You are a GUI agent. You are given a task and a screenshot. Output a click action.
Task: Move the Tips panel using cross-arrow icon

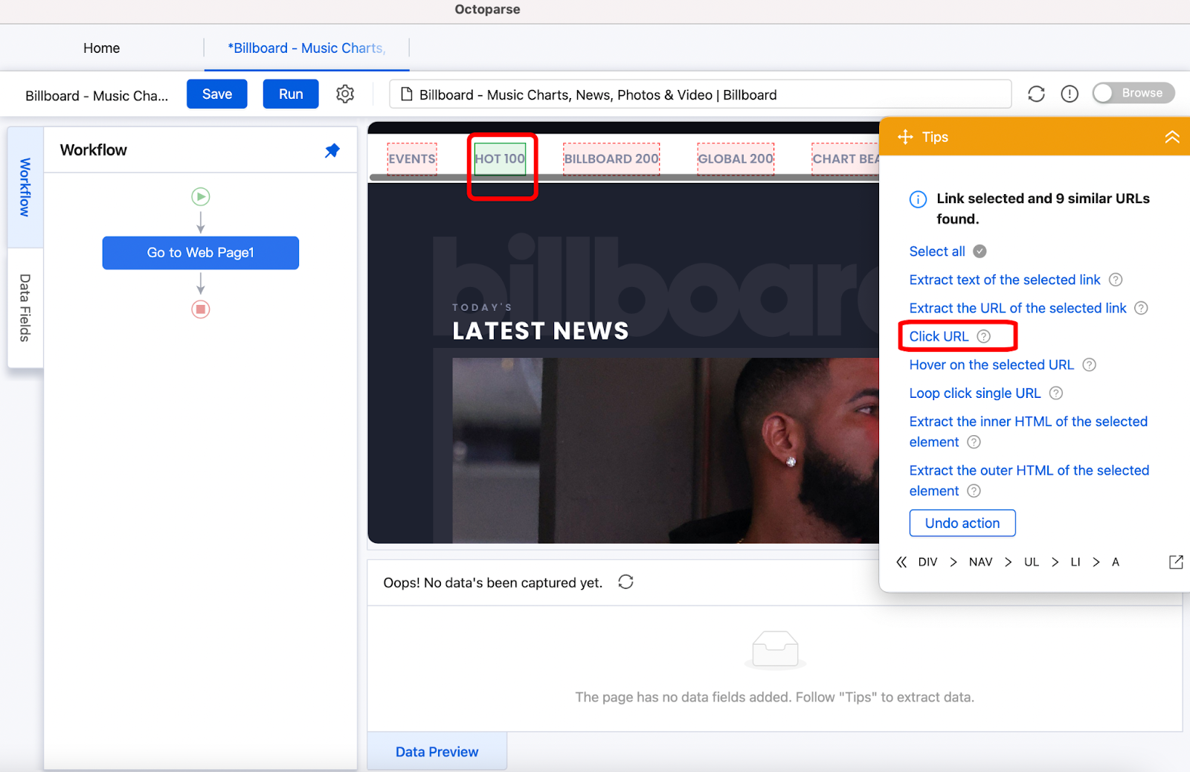905,137
